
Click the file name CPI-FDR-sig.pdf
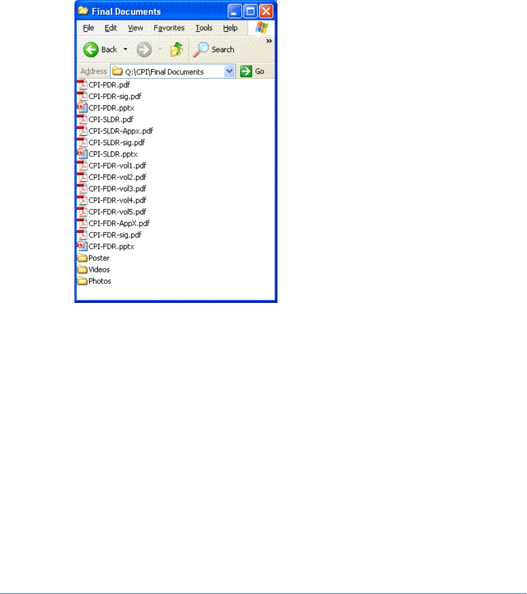pos(115,235)
